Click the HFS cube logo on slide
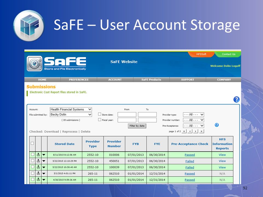 (x=29, y=26)
